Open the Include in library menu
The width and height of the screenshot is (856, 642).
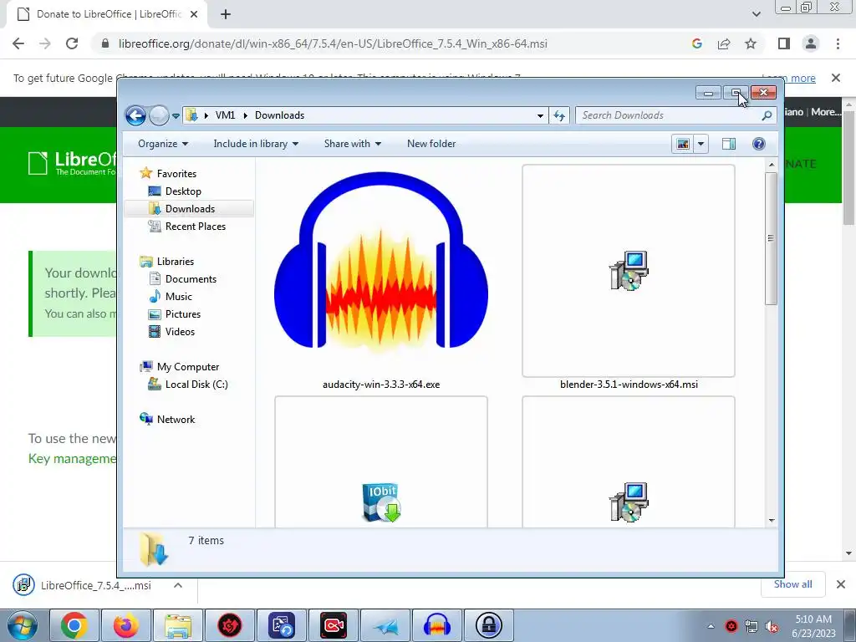tap(256, 144)
